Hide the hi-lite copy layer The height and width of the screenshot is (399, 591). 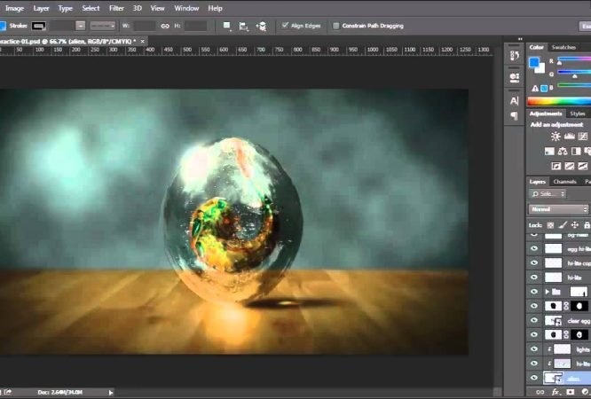(x=534, y=263)
